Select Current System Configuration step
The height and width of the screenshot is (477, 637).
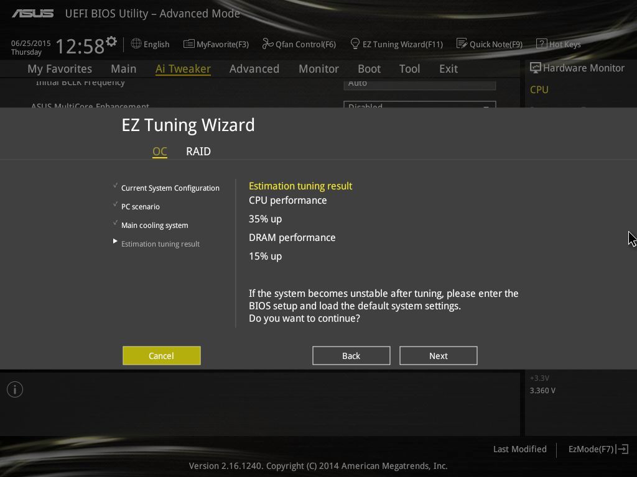(170, 188)
